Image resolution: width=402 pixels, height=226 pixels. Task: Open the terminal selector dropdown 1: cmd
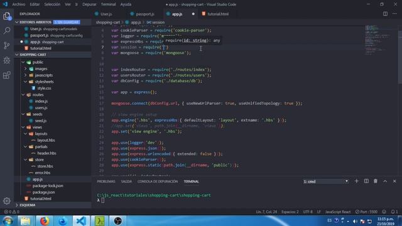click(x=325, y=181)
